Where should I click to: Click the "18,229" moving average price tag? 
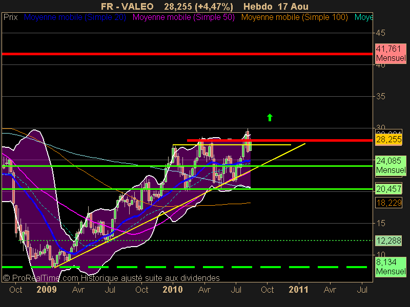click(x=388, y=203)
